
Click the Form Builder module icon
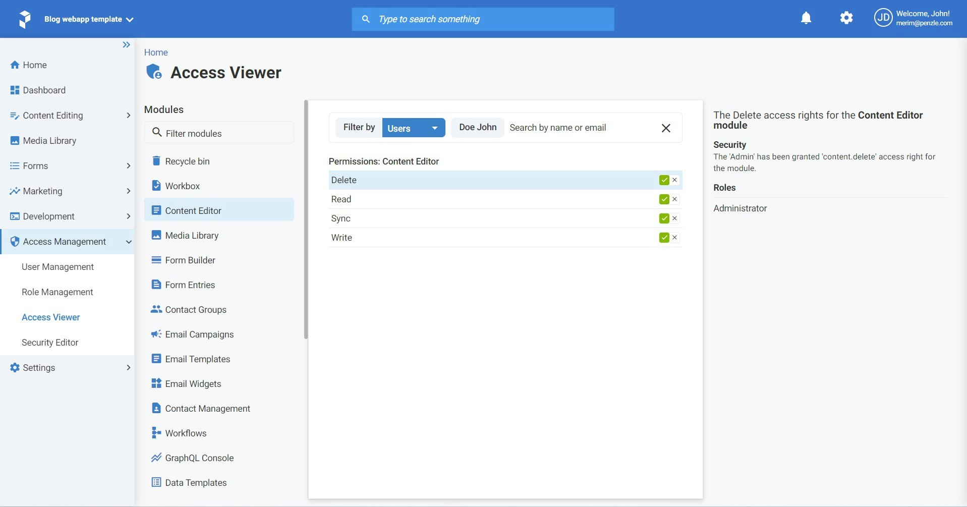coord(156,260)
